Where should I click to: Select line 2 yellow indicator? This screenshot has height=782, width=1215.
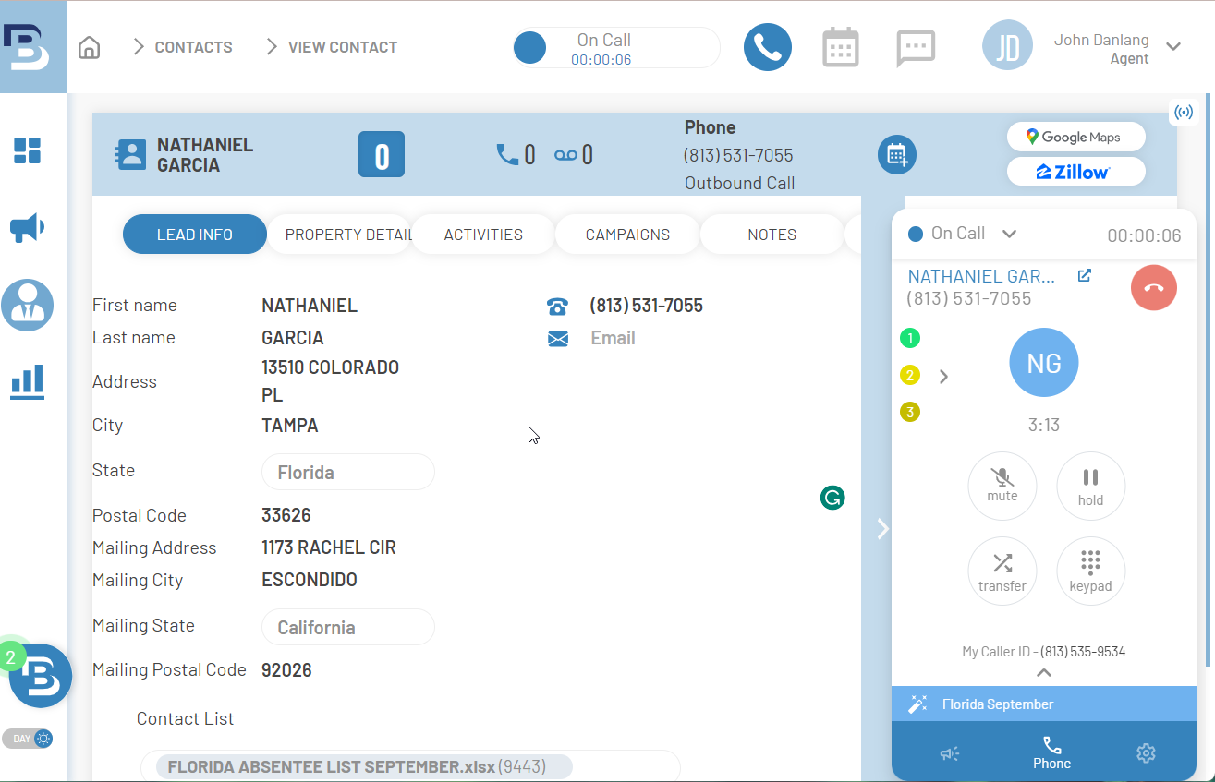point(910,375)
